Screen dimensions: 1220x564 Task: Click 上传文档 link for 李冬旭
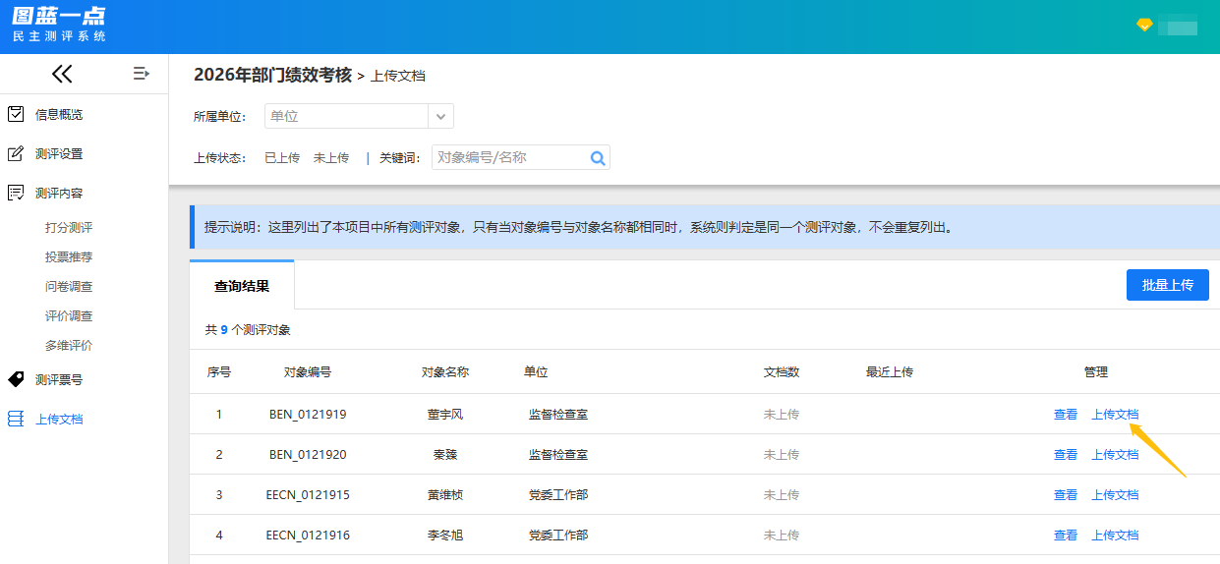1115,535
